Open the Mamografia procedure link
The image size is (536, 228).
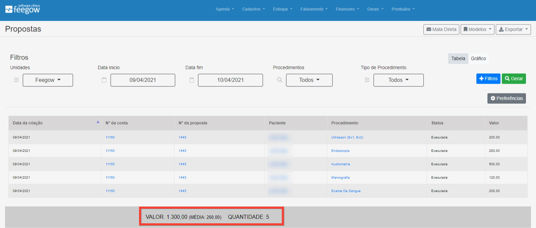pyautogui.click(x=340, y=177)
